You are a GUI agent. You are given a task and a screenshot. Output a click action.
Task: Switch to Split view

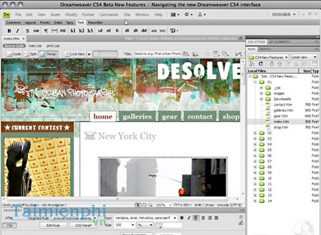pyautogui.click(x=31, y=54)
